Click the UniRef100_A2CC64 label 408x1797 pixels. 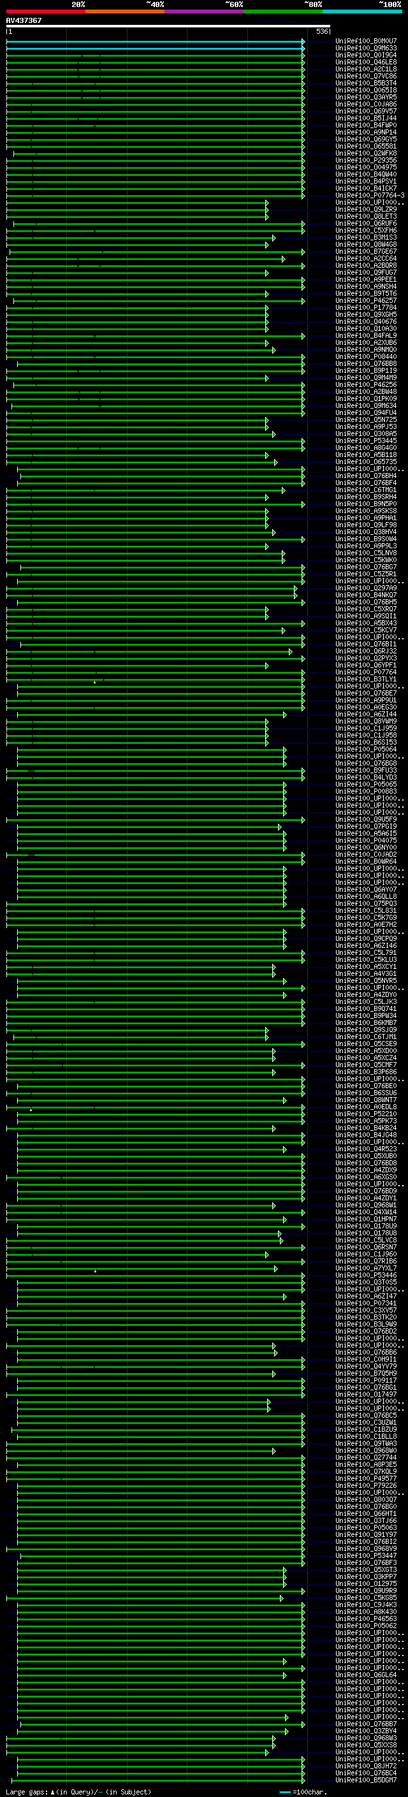tap(366, 259)
